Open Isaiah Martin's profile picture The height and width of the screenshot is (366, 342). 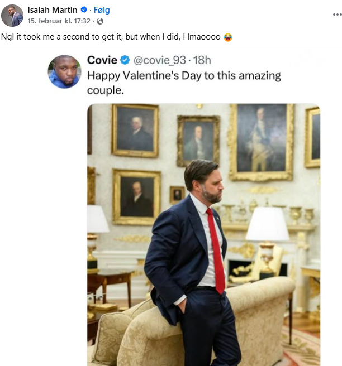[x=12, y=16]
